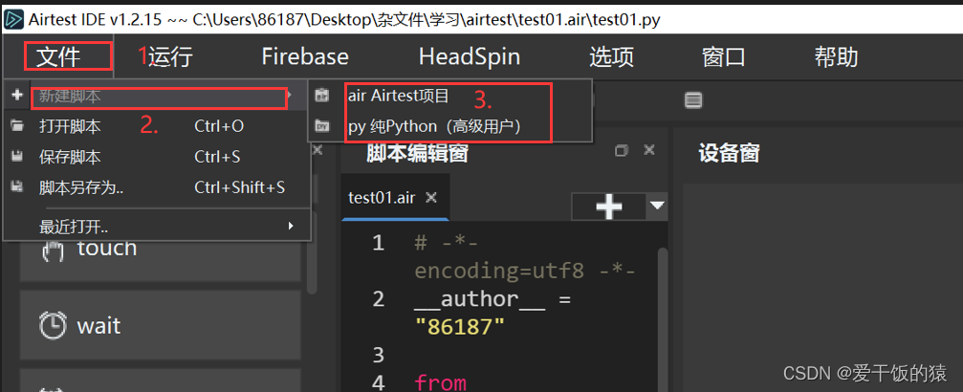Click the Airtest IDE logo in title bar

(13, 20)
